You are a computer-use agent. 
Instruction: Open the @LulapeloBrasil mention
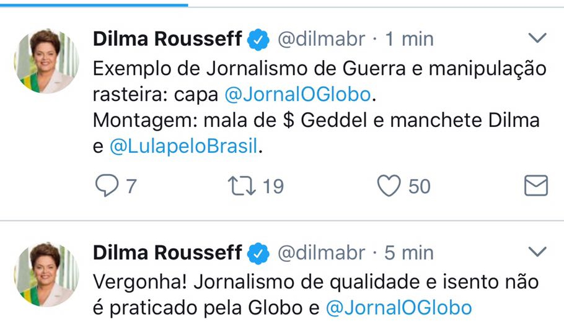click(x=182, y=147)
